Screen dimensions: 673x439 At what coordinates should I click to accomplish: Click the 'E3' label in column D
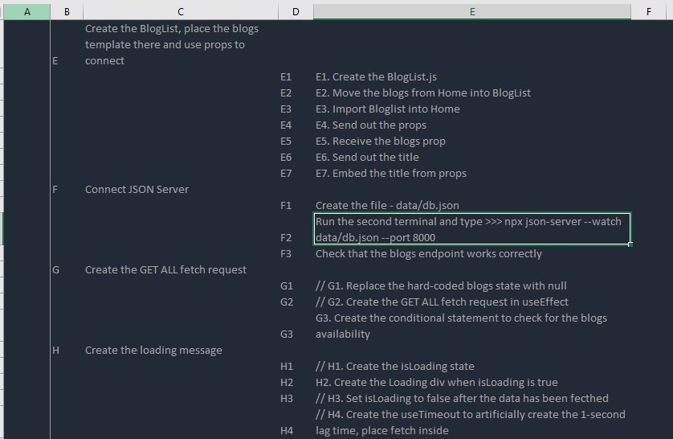[286, 109]
